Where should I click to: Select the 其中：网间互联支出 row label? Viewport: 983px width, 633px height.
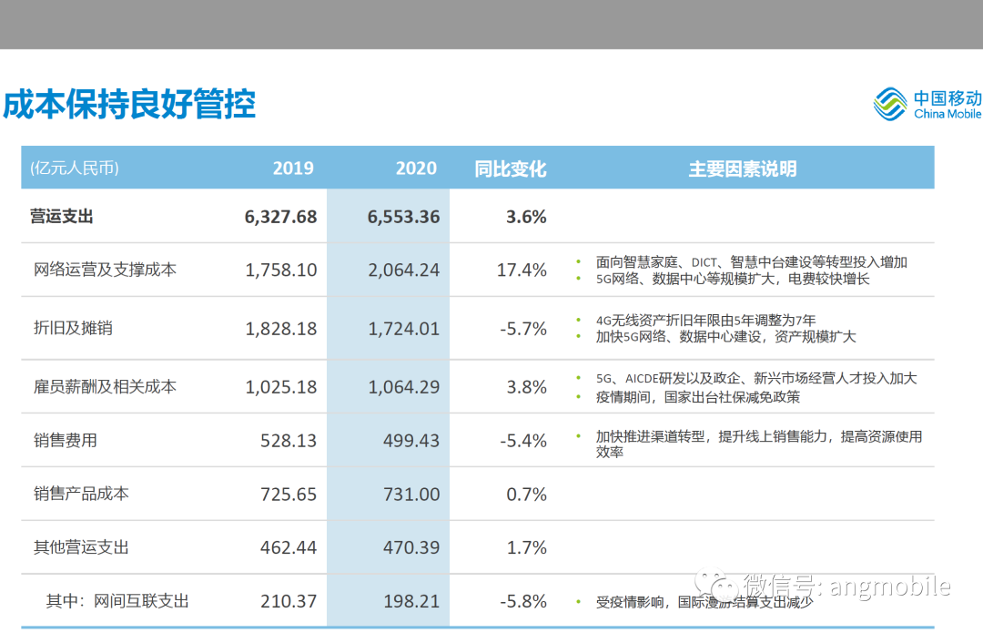point(117,601)
